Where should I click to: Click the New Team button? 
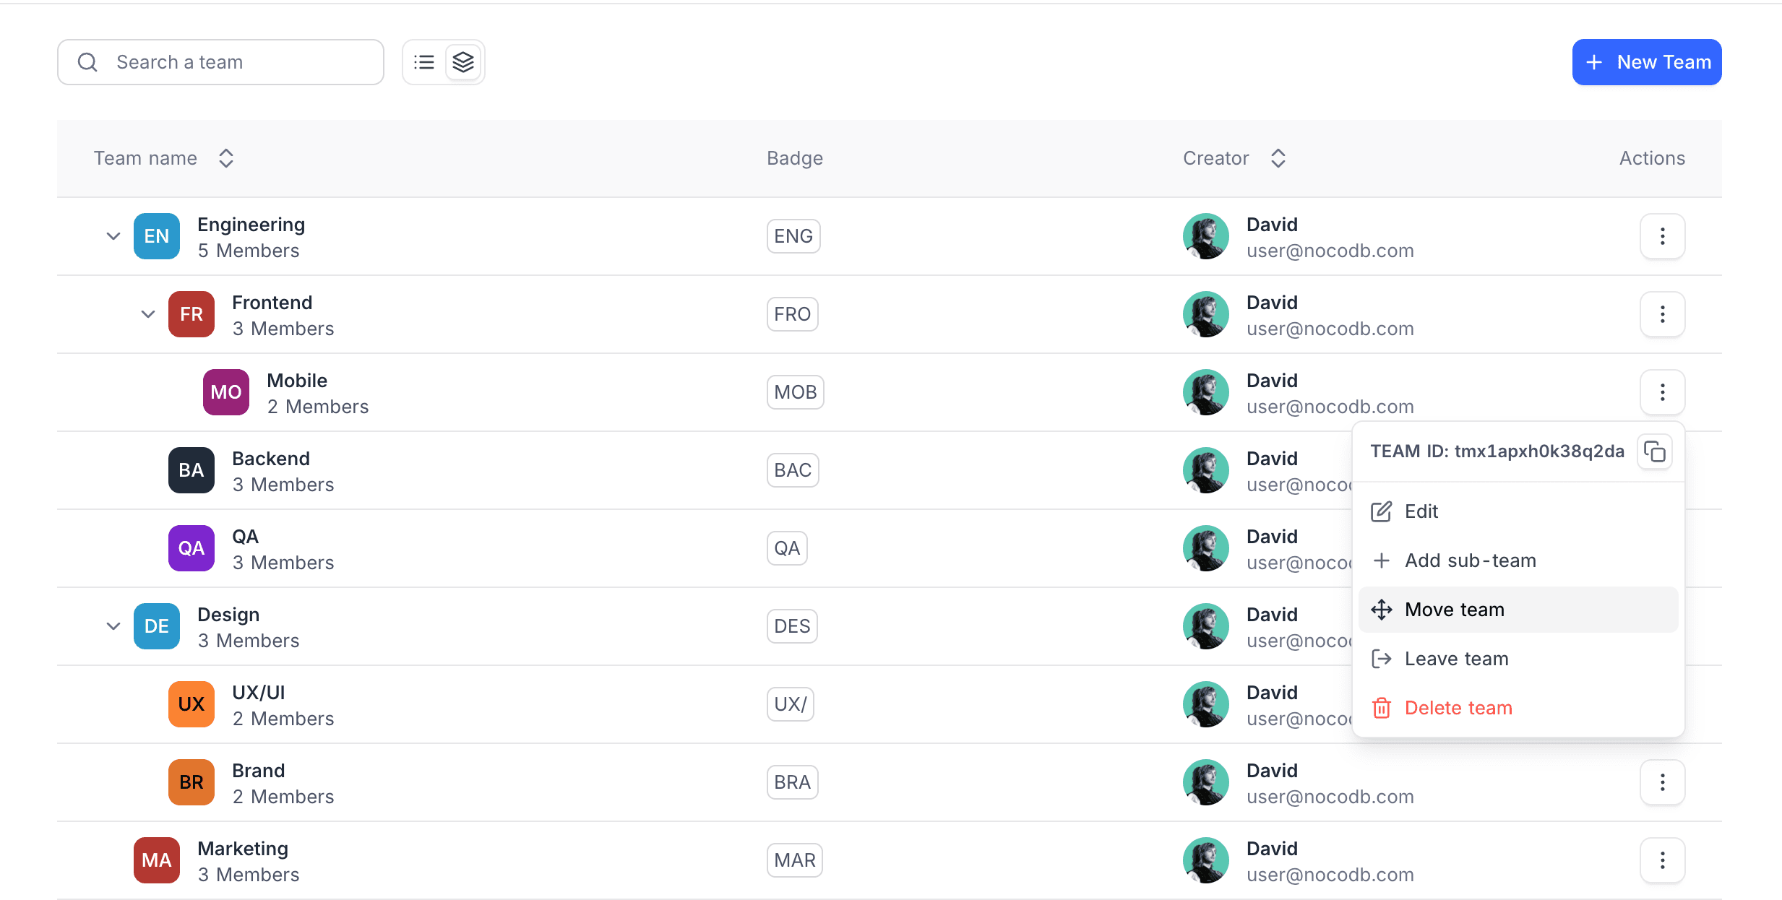[x=1646, y=62]
